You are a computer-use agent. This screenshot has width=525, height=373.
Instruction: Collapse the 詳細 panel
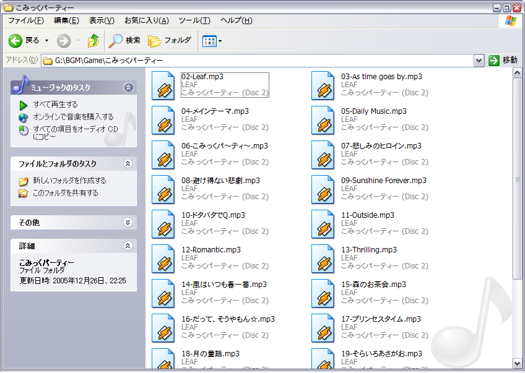click(128, 246)
